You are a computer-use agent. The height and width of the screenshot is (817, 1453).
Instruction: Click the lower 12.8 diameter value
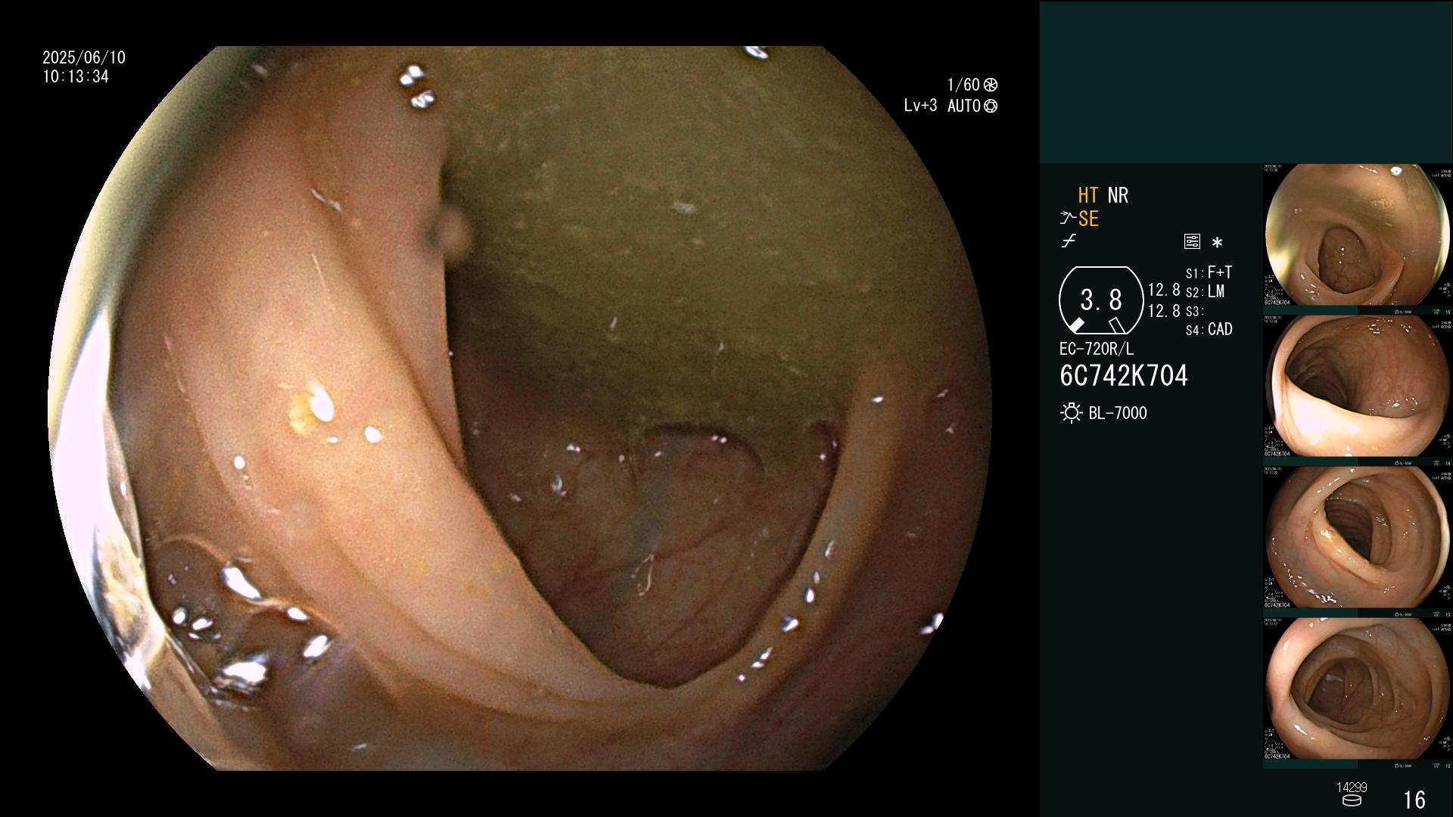pyautogui.click(x=1164, y=310)
